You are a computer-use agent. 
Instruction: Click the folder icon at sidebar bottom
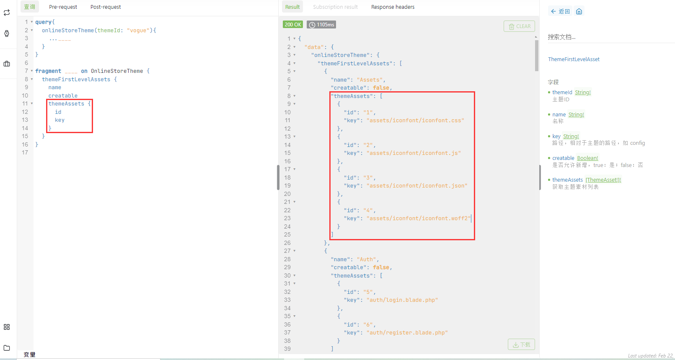tap(7, 348)
